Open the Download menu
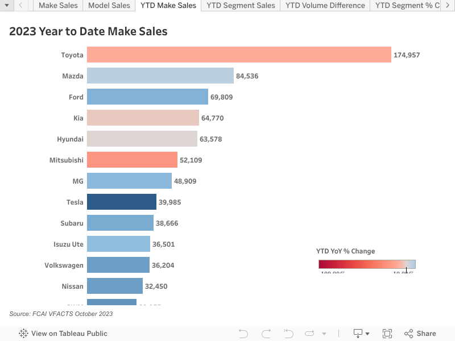The width and height of the screenshot is (455, 341). [x=361, y=334]
